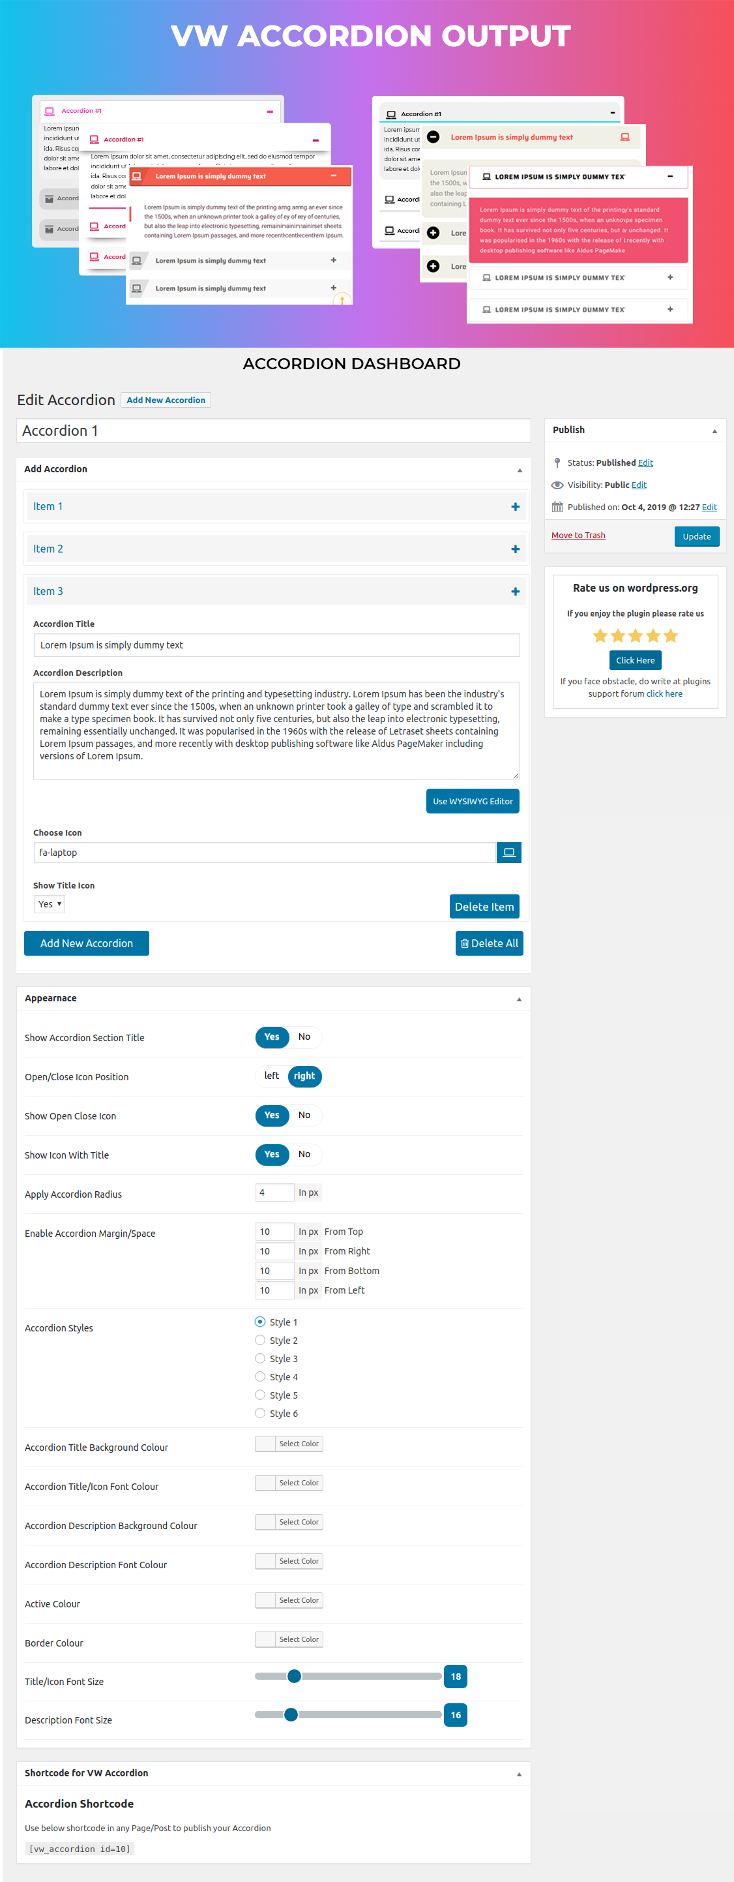Expand Item 1 with its plus icon
This screenshot has height=1882, width=734.
[x=515, y=506]
